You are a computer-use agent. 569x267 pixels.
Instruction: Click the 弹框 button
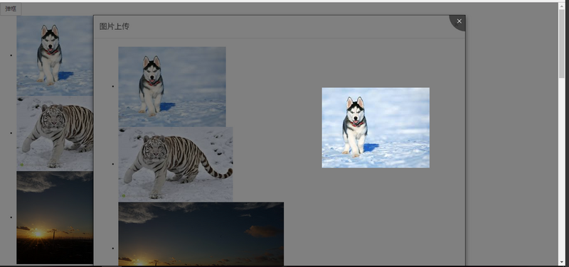[x=11, y=9]
